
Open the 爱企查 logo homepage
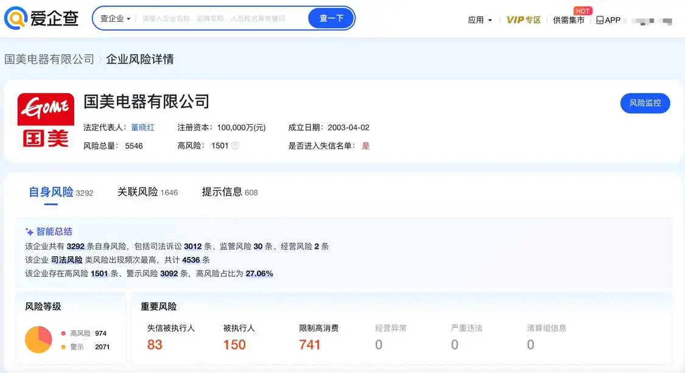point(41,18)
